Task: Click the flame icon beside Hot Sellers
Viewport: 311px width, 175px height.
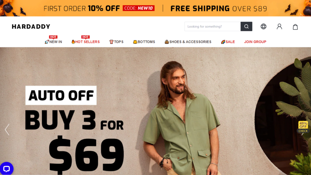Action: pos(73,42)
